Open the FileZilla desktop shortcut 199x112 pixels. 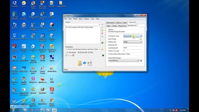point(42,58)
